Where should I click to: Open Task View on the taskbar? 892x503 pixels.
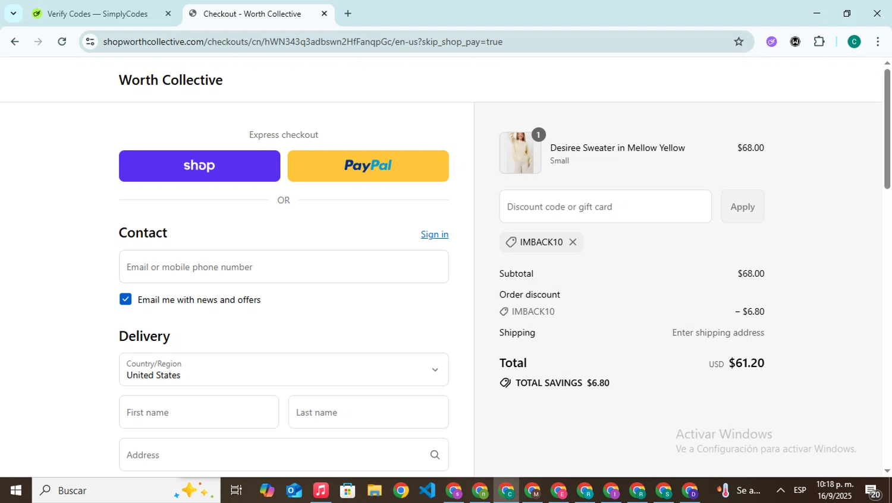pos(236,491)
